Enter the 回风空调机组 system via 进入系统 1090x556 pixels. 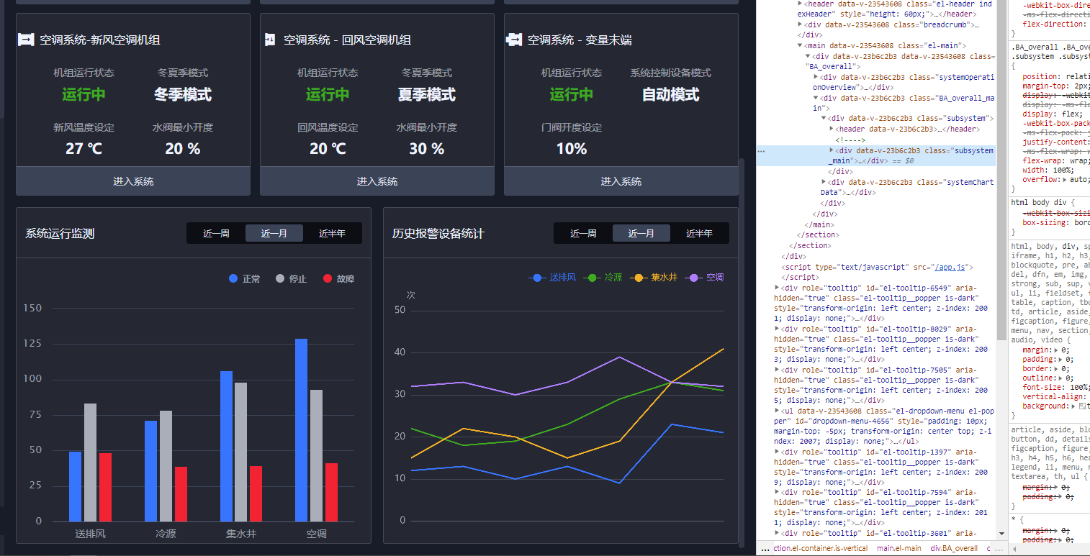[x=377, y=181]
